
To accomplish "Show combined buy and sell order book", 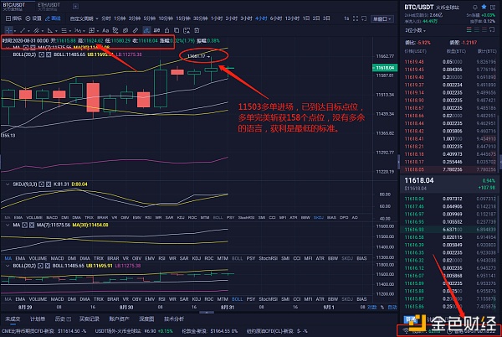I will pos(469,30).
